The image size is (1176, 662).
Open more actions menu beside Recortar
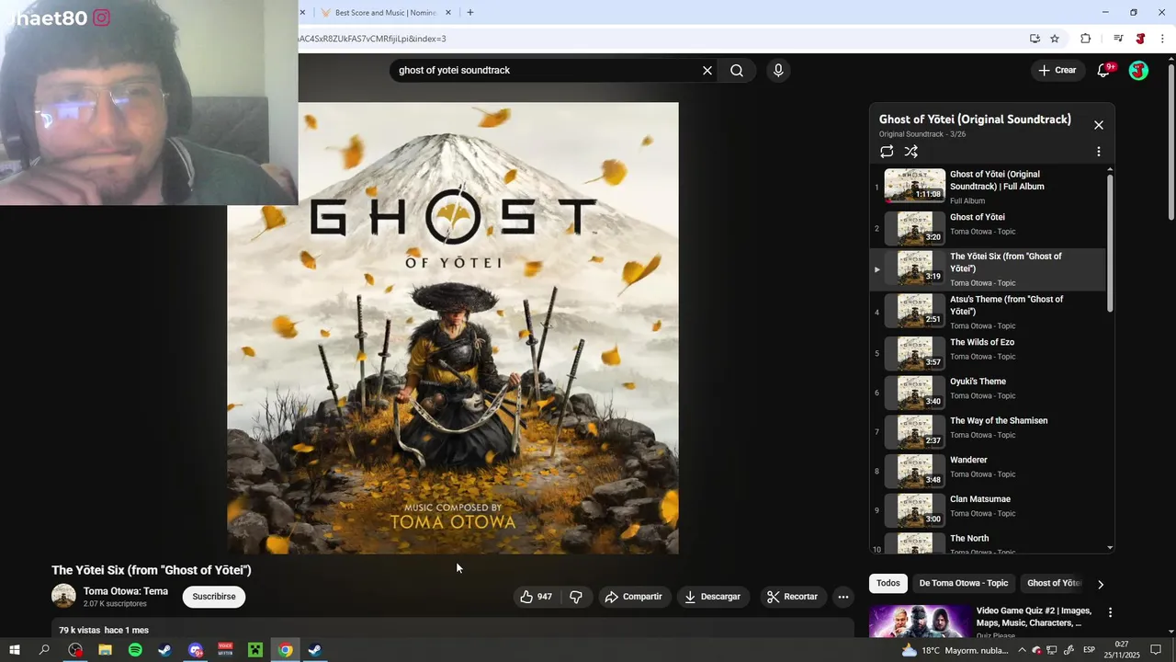(843, 597)
